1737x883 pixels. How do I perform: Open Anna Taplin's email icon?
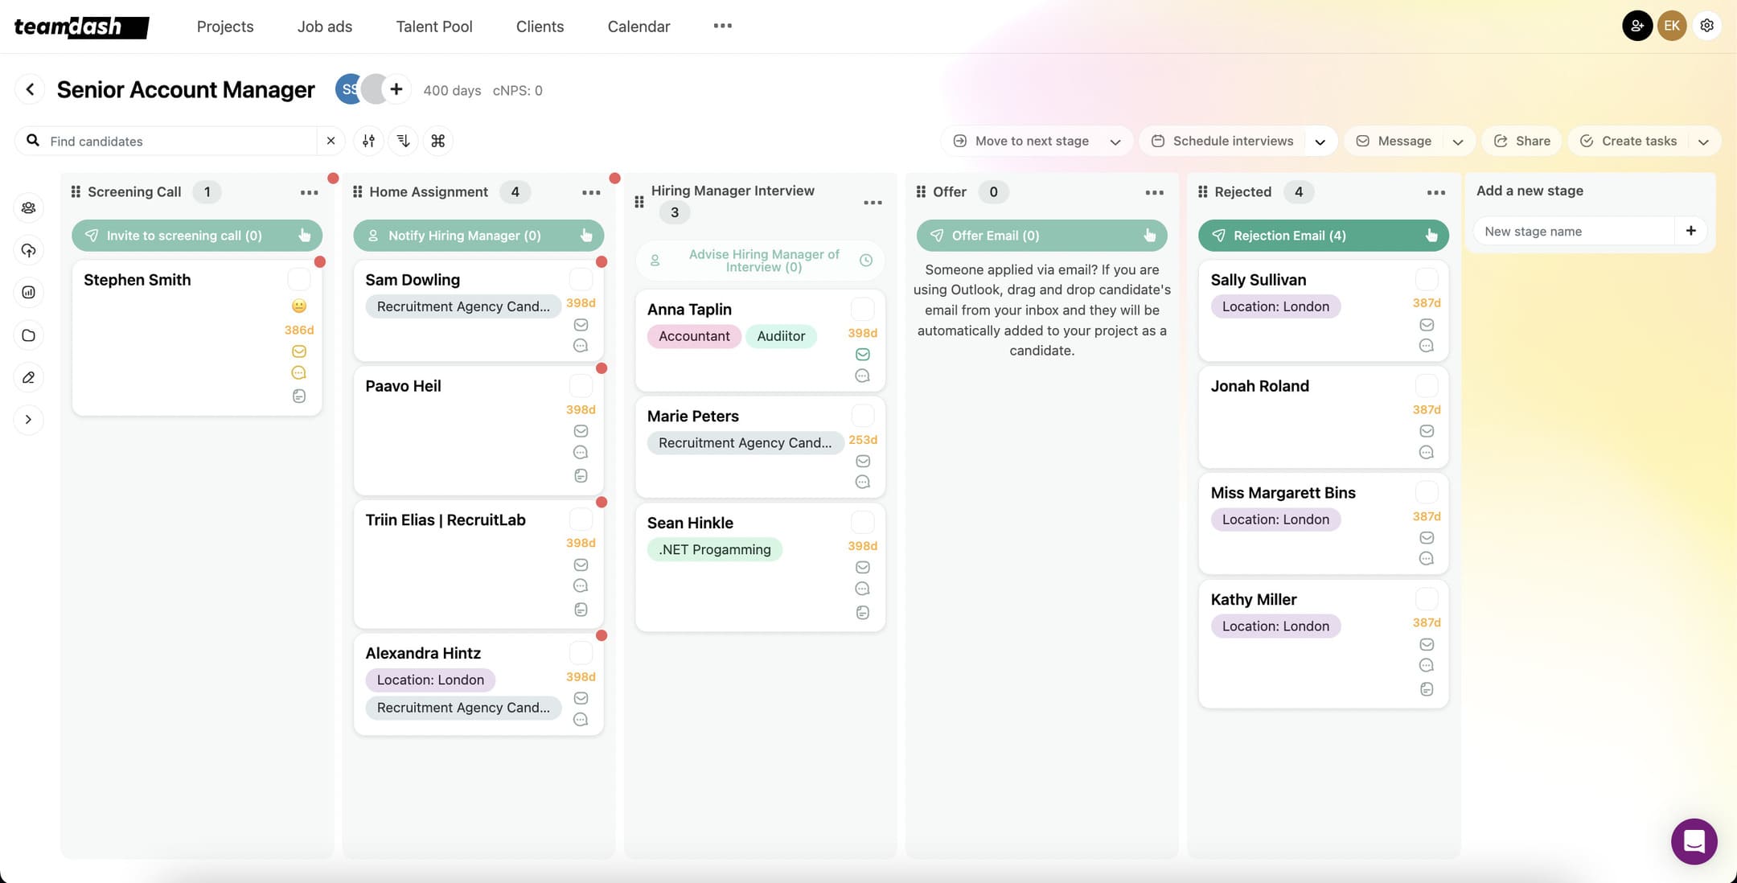862,355
